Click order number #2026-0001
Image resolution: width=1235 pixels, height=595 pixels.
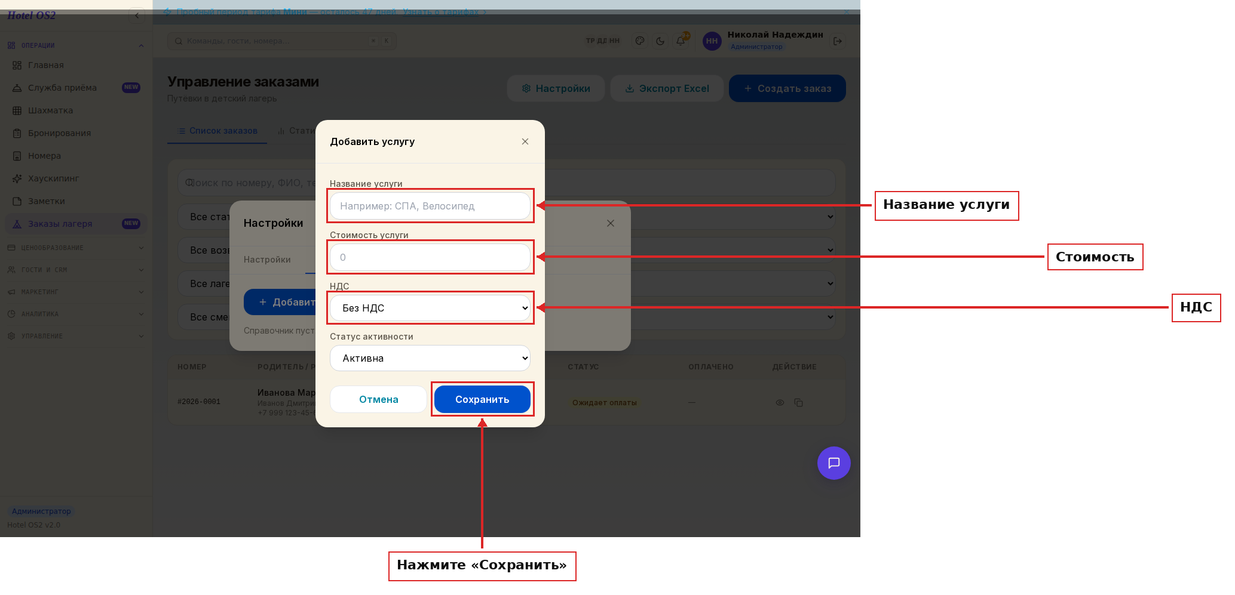[199, 402]
